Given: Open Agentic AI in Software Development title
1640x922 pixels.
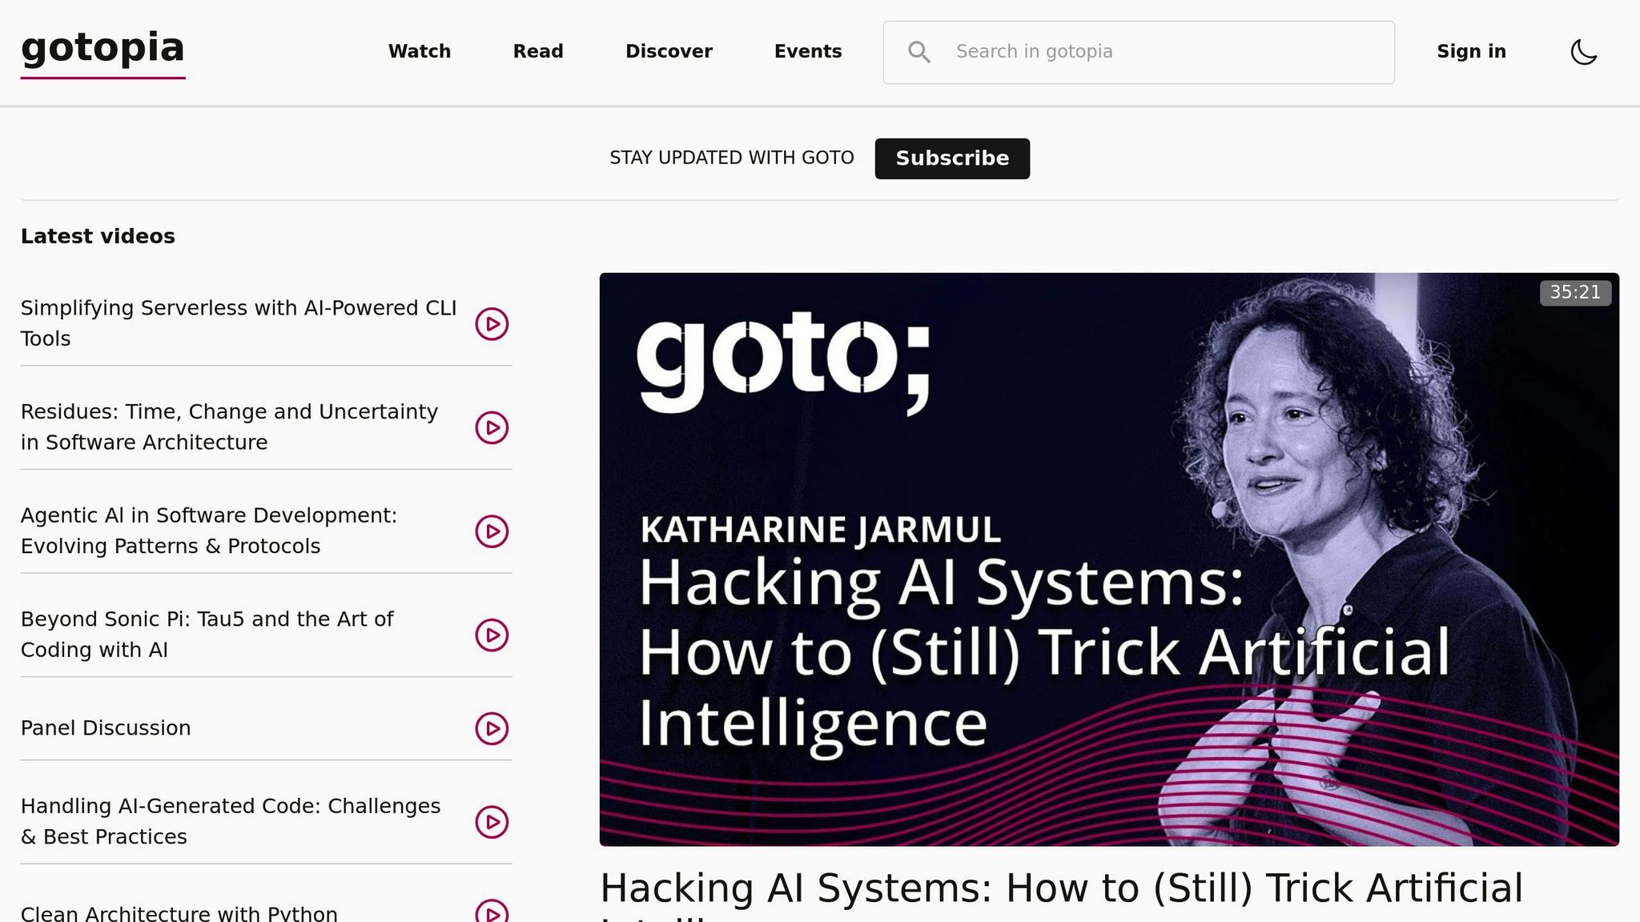Looking at the screenshot, I should coord(209,531).
